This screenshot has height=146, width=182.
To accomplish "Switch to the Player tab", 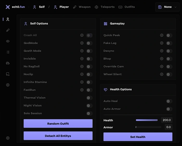I will click(61, 7).
